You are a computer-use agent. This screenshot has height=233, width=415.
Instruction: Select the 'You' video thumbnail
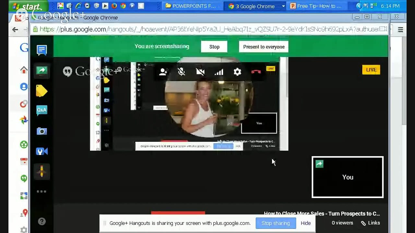(348, 177)
